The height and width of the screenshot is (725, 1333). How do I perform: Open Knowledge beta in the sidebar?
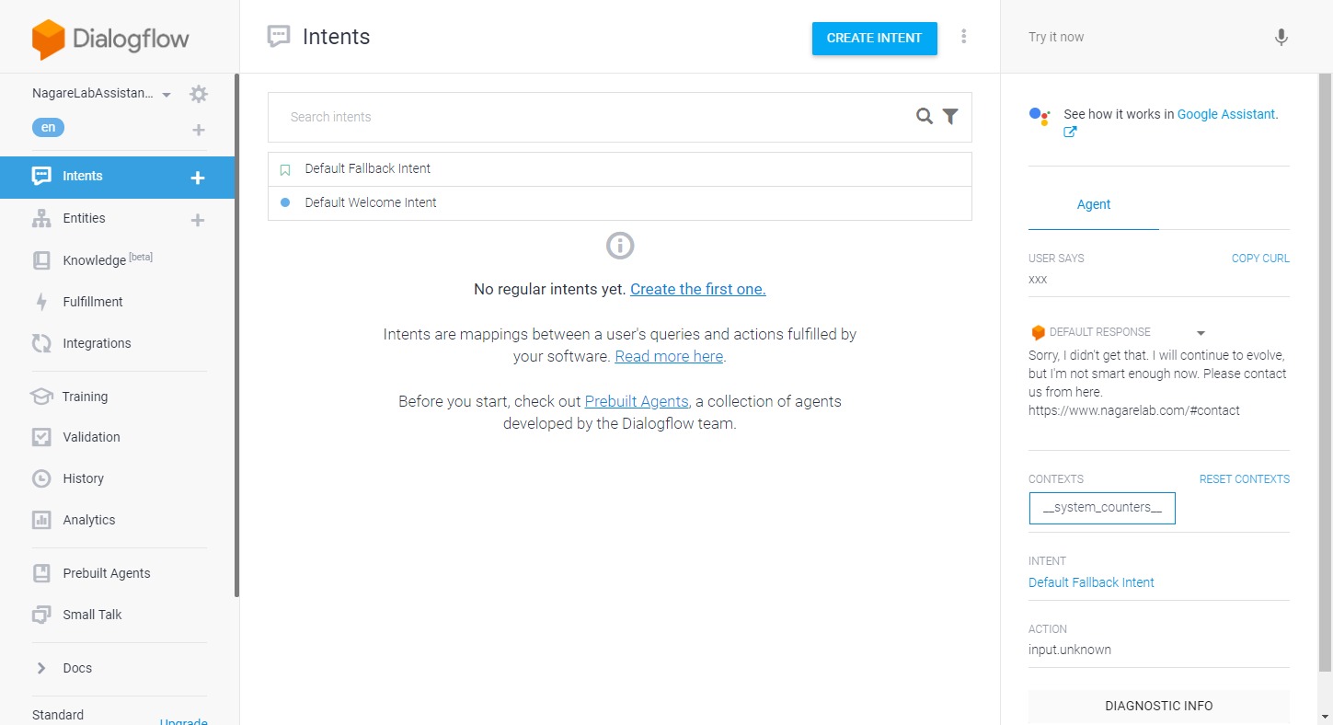(108, 260)
